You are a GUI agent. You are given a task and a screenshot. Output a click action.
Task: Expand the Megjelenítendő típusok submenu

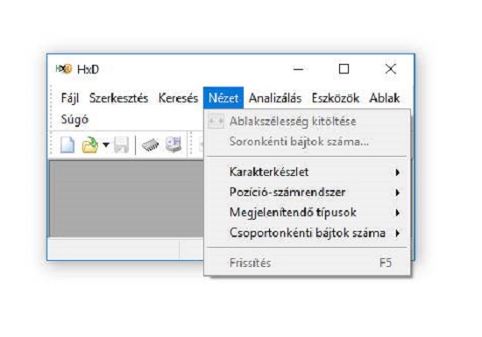tap(307, 213)
